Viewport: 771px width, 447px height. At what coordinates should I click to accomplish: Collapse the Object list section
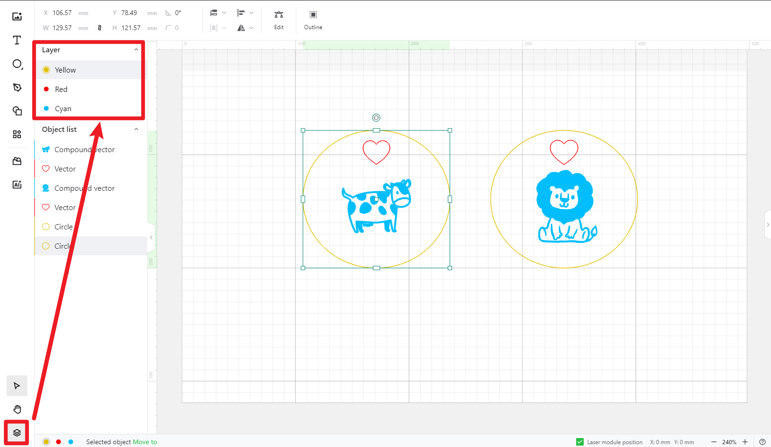(x=136, y=130)
